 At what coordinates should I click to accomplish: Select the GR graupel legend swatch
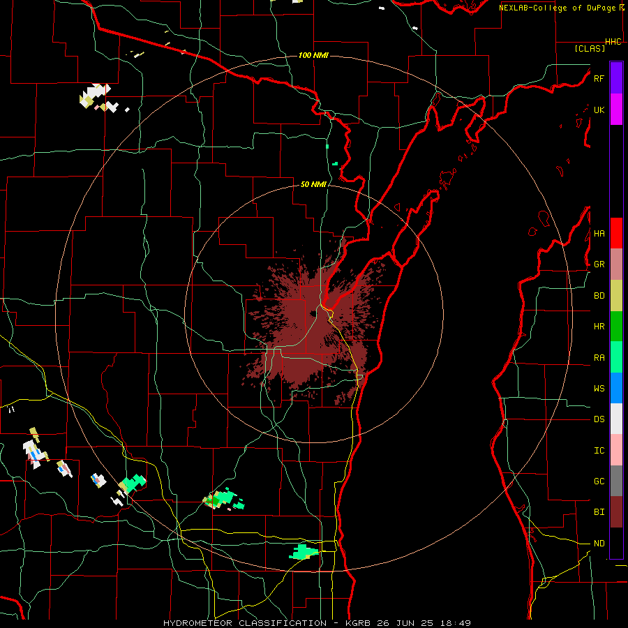pyautogui.click(x=616, y=264)
